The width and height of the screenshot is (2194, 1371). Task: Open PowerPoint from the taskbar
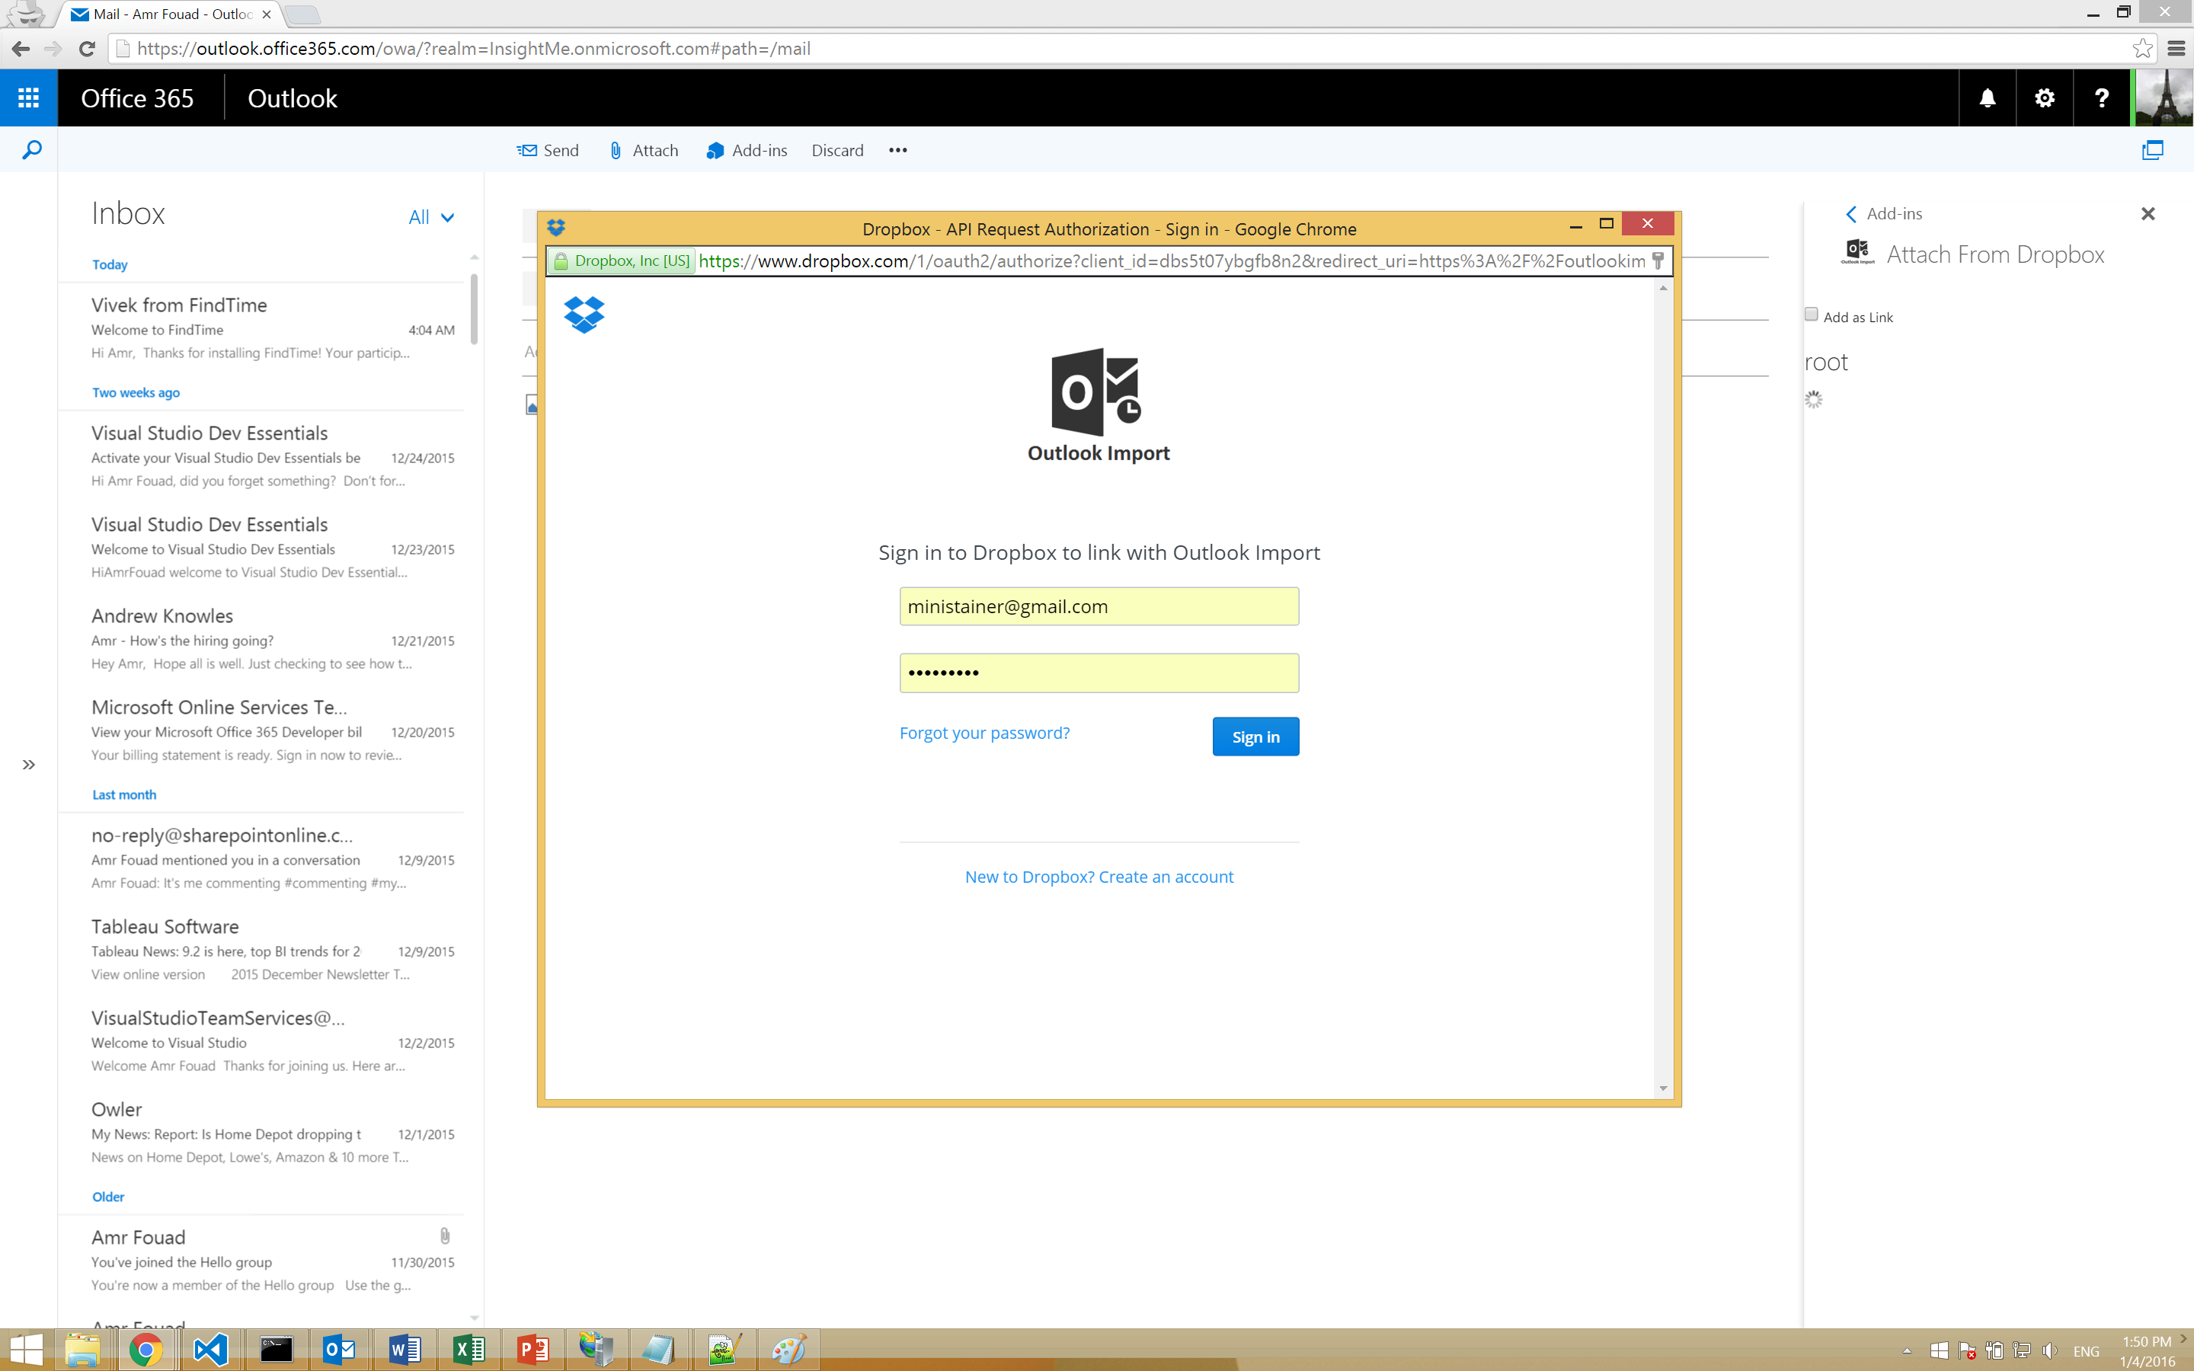pyautogui.click(x=533, y=1350)
